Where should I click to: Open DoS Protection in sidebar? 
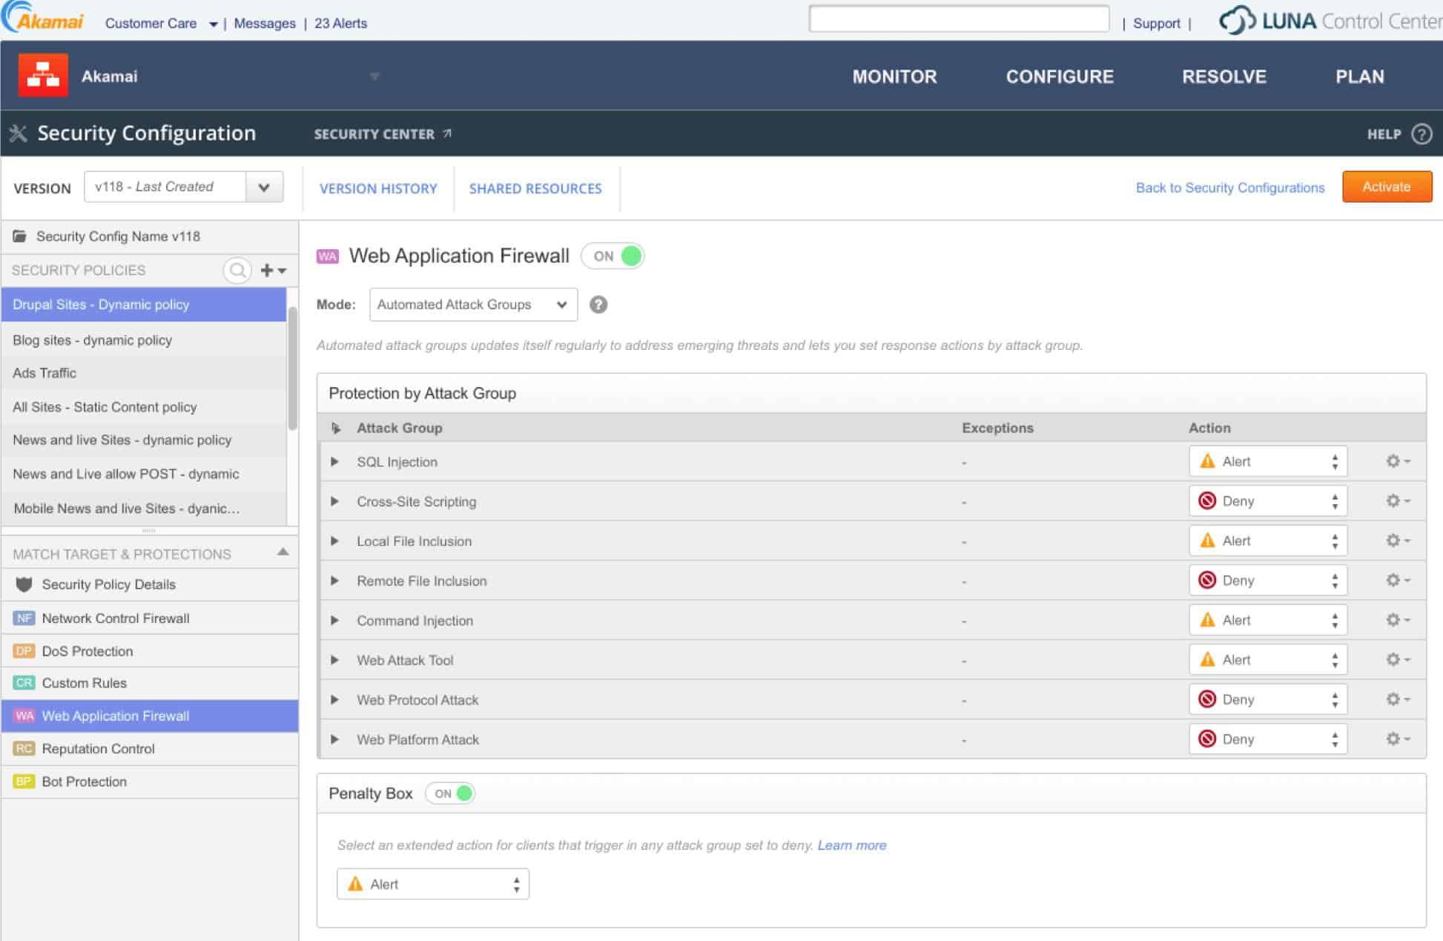pos(150,651)
